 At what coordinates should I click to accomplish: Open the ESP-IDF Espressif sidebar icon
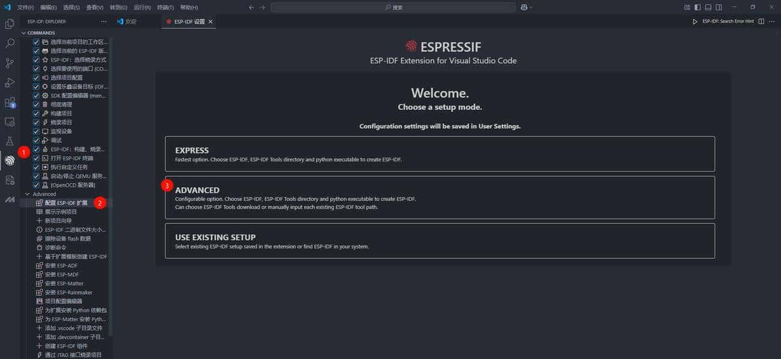pyautogui.click(x=10, y=161)
